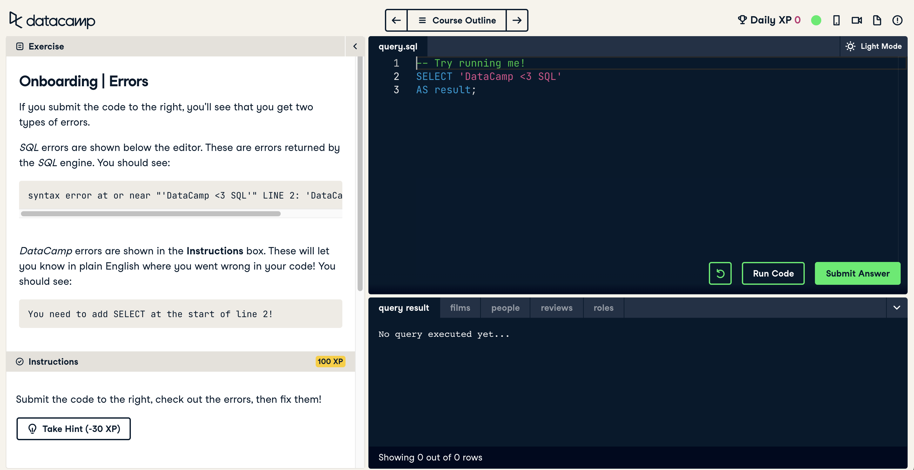Reset code with the circular arrow button
Screen dimensions: 914x470
click(720, 273)
